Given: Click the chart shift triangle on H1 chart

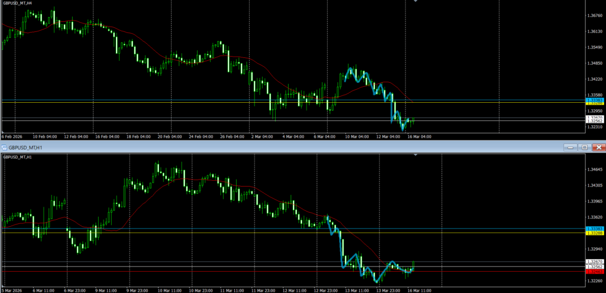Looking at the screenshot, I should pos(415,155).
